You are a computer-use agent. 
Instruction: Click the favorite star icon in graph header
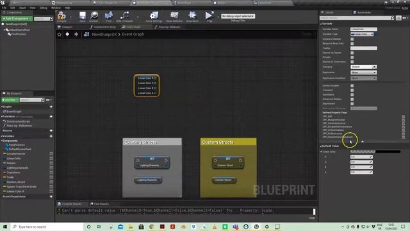60,34
